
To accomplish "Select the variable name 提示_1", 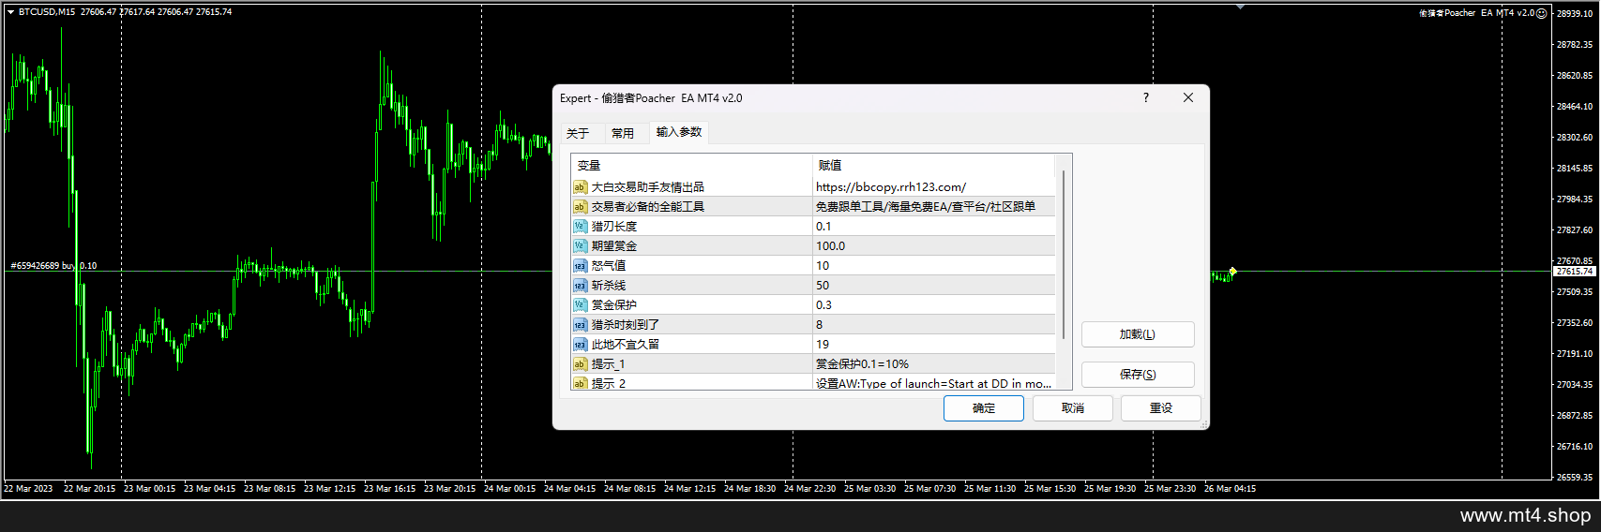I will 609,364.
